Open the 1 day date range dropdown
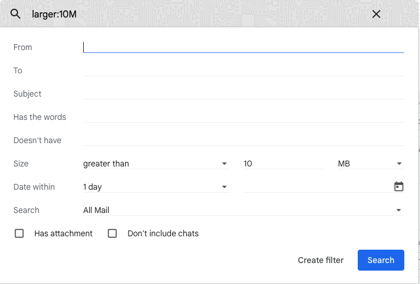This screenshot has height=284, width=420. [x=156, y=187]
